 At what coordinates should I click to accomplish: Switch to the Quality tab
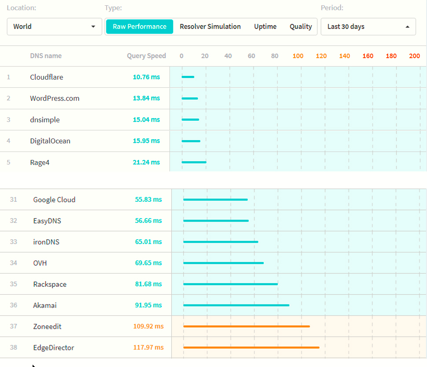[x=301, y=27]
